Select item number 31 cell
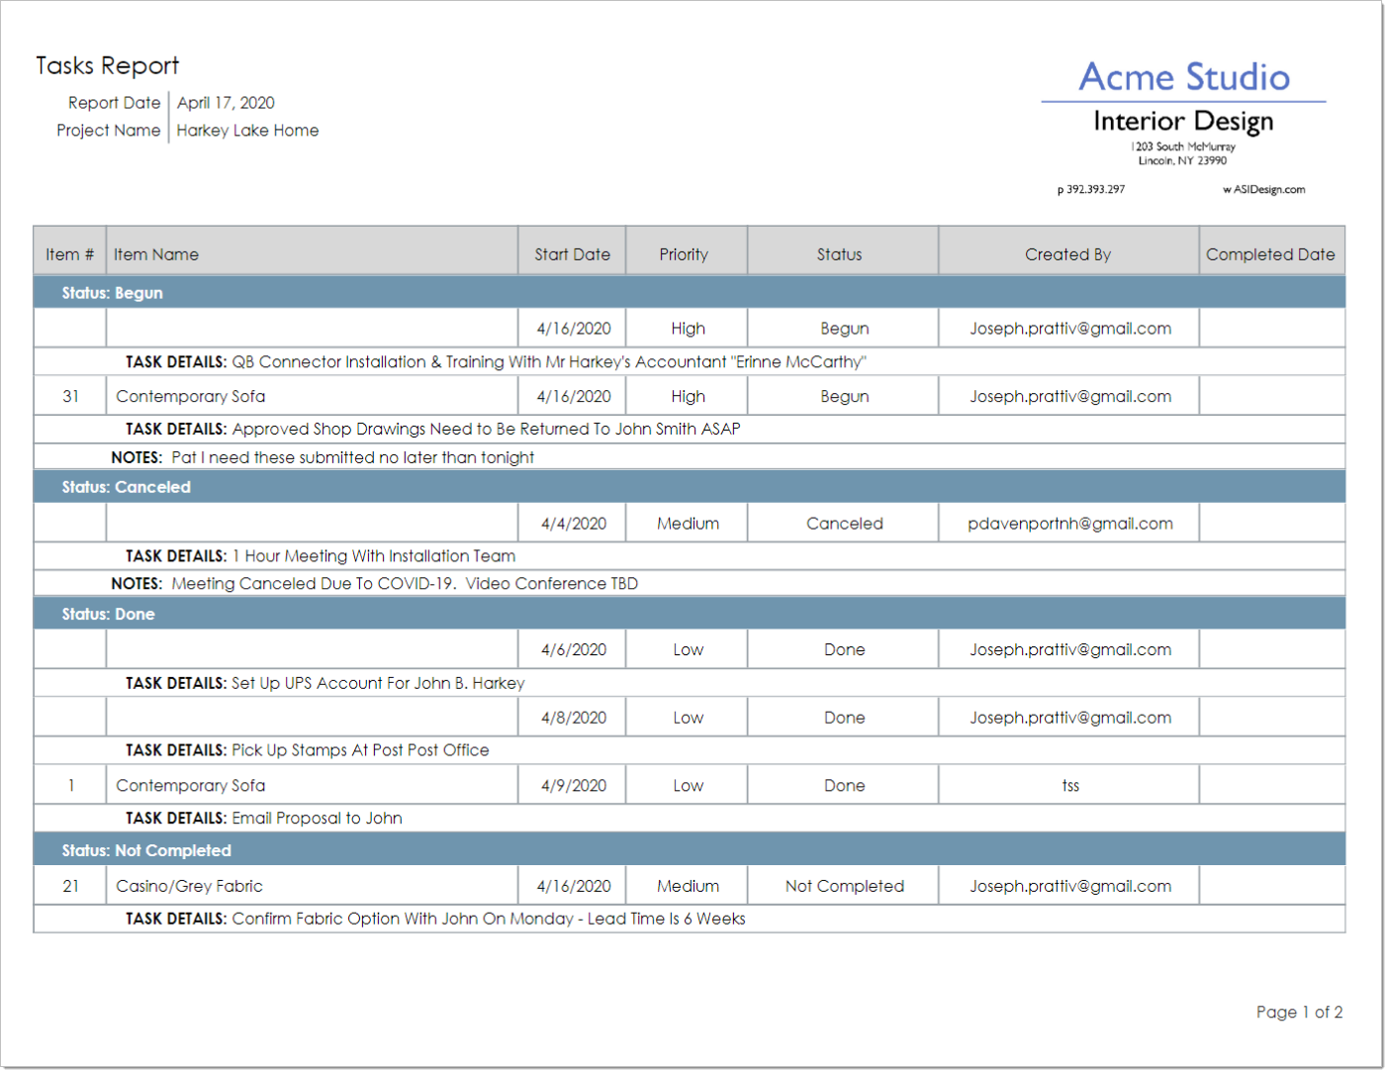 (x=70, y=396)
